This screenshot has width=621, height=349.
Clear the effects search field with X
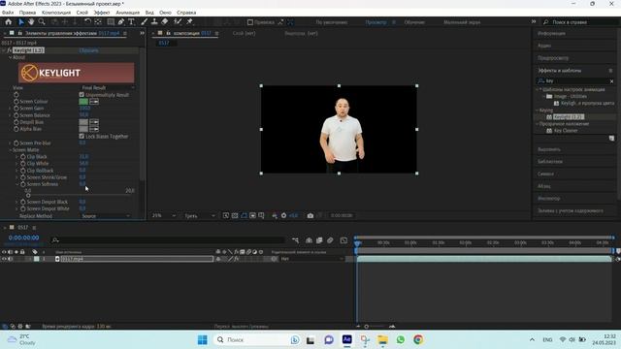click(611, 81)
